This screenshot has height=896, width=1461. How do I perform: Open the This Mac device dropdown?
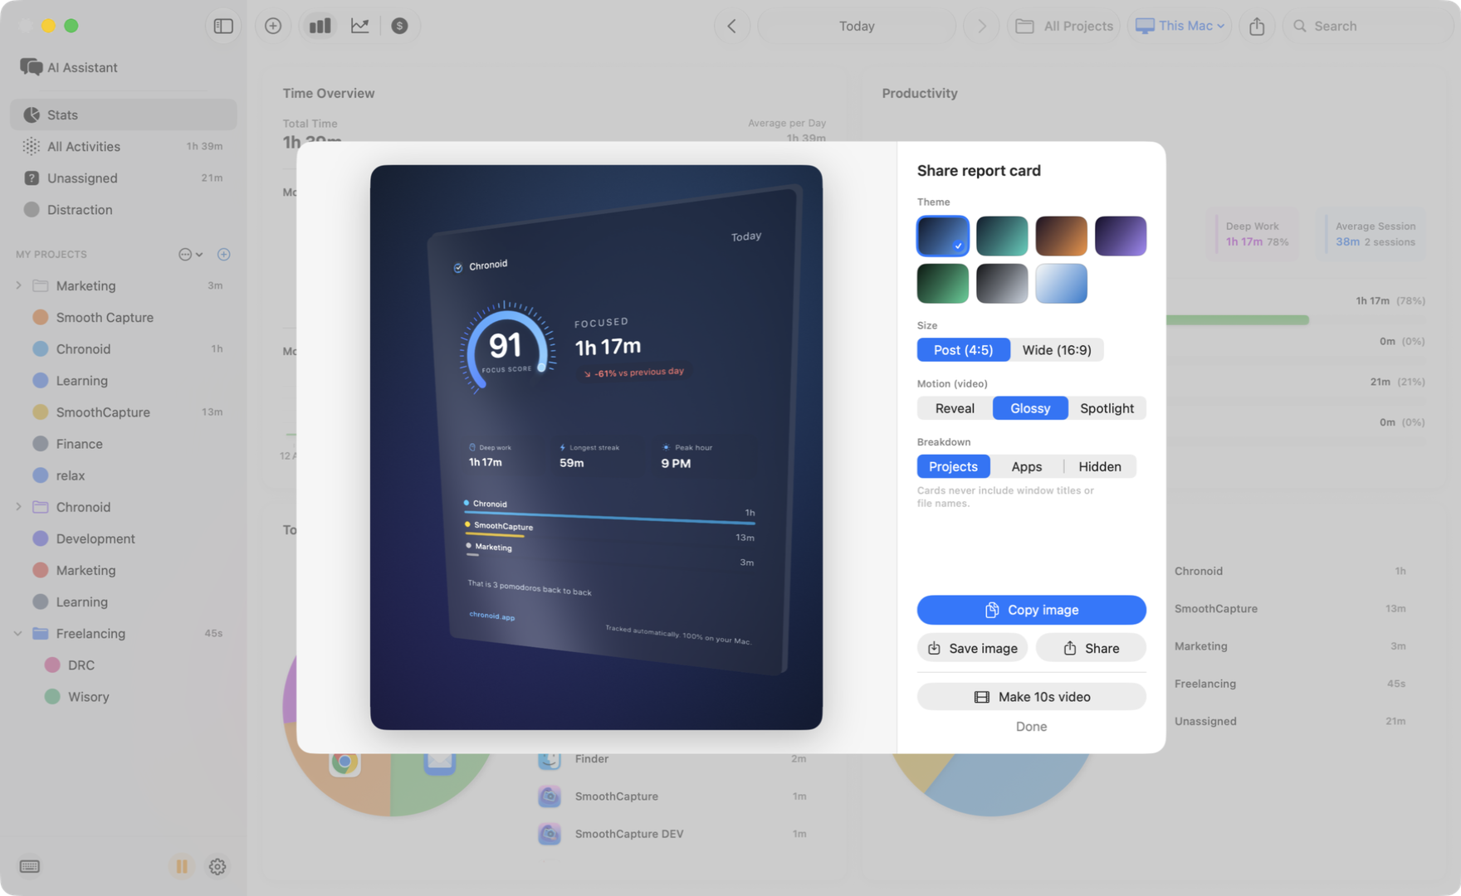[x=1180, y=26]
